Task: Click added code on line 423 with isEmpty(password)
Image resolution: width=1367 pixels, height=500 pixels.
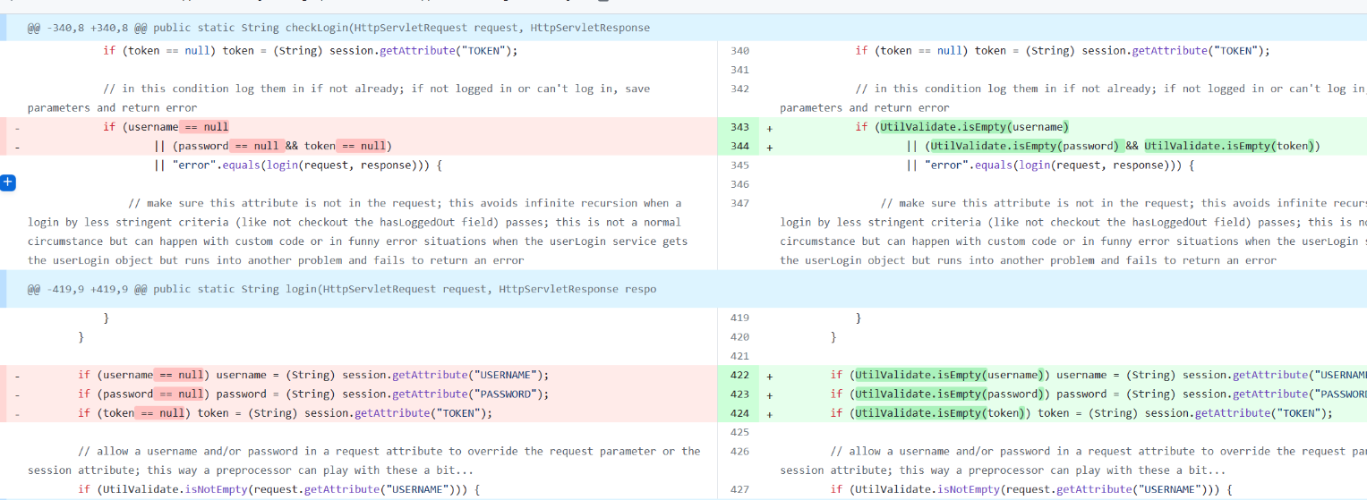Action: point(1098,394)
